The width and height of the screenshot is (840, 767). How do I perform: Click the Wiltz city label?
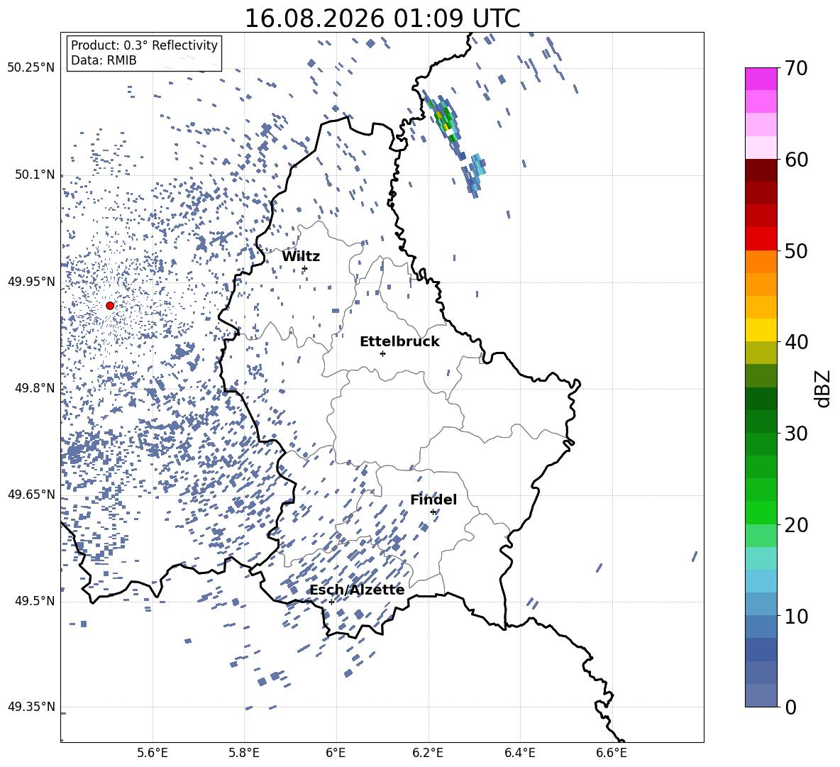tap(301, 257)
